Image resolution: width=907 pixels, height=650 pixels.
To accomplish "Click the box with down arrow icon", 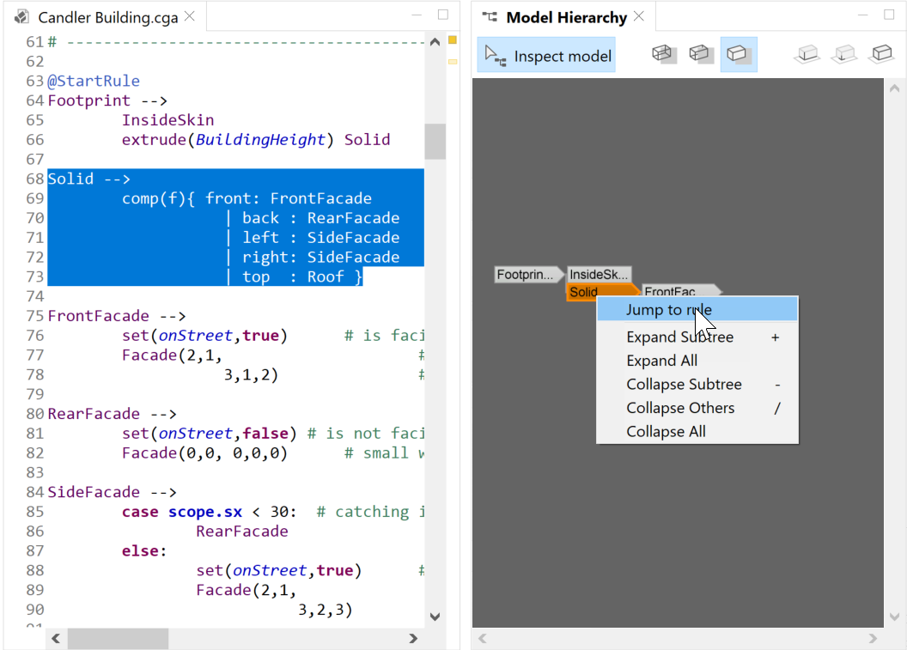I will click(844, 54).
